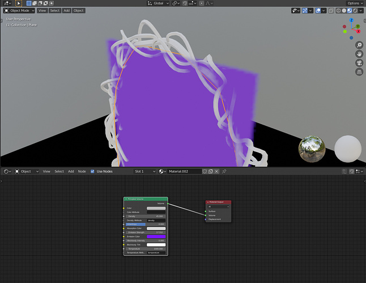Click the Z axis on navigation gizmo
This screenshot has width=366, height=283.
click(351, 20)
